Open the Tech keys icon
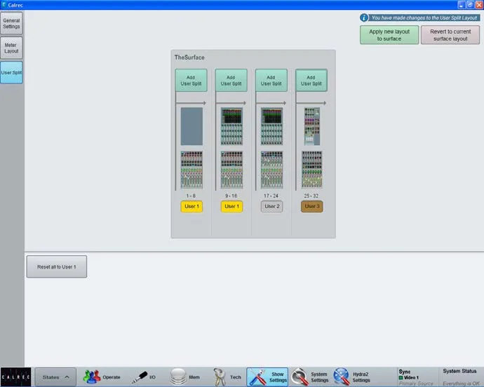Image resolution: width=484 pixels, height=387 pixels. point(220,376)
